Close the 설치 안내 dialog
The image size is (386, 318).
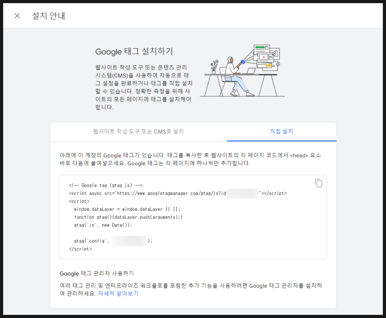click(17, 16)
